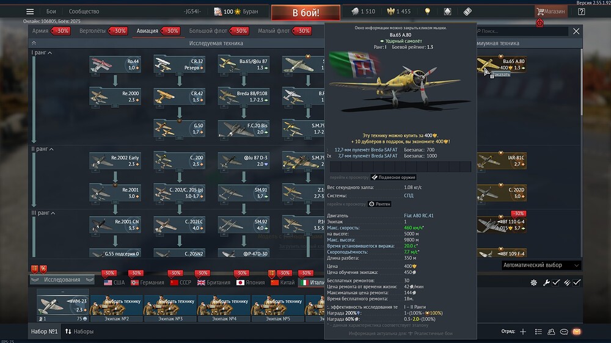Click the wrench auto-repair icon
This screenshot has width=611, height=343.
coord(546,283)
